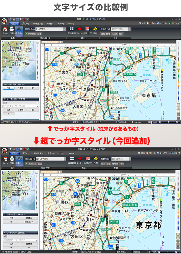This screenshot has width=181, height=254.
Task: Click 追加 in the 移動 group of デジタル20
Action: pos(103,34)
